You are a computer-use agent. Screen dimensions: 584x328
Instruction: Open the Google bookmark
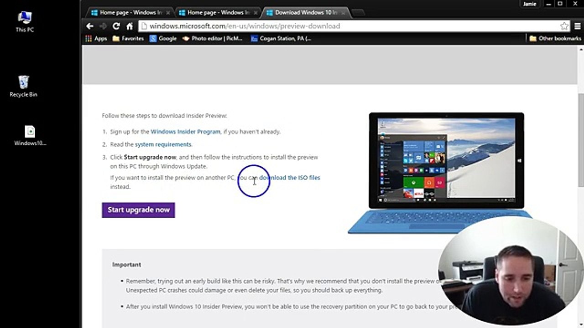pyautogui.click(x=163, y=39)
